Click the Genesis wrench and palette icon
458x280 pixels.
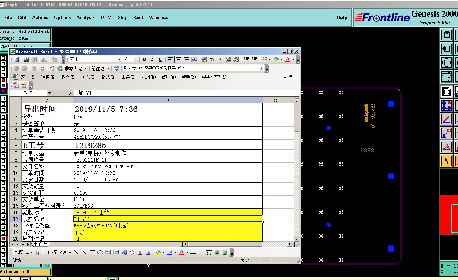click(x=447, y=76)
